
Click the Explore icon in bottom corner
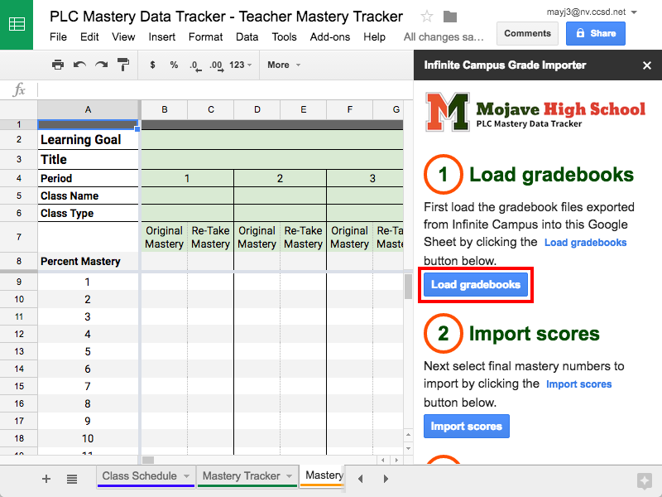tap(645, 480)
